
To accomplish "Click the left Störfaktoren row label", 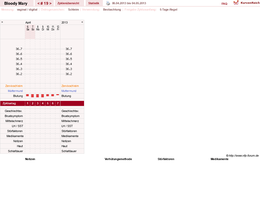I will [x=15, y=131].
